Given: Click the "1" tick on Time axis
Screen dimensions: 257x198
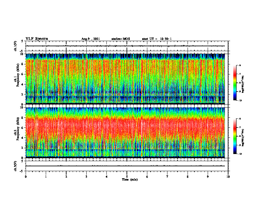Looking at the screenshot, I should pos(46,177).
